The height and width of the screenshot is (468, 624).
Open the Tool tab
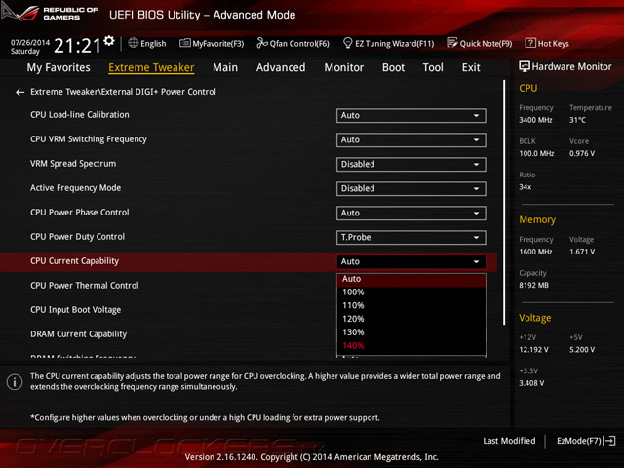pos(433,67)
